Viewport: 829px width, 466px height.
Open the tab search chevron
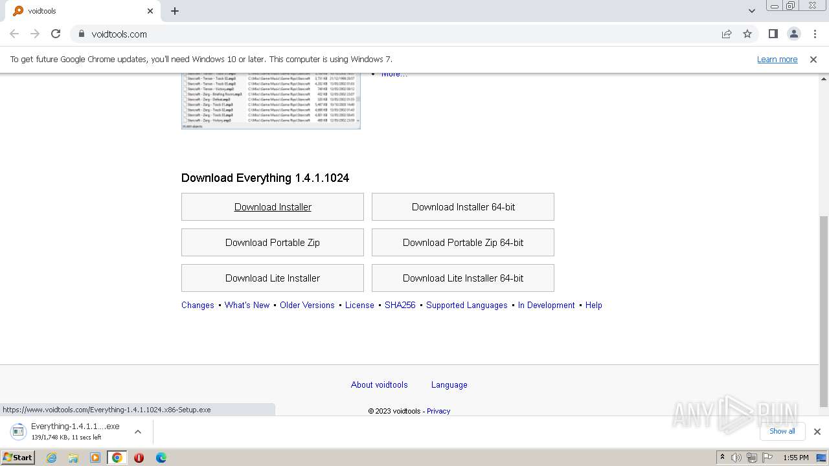point(751,11)
